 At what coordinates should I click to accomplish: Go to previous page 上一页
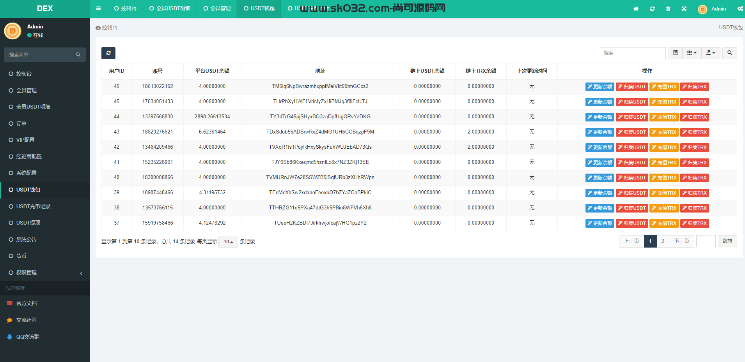[x=631, y=241]
